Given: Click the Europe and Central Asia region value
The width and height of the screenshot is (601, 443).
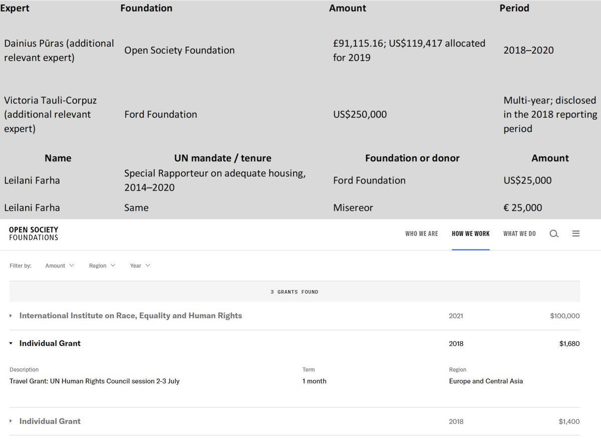Looking at the screenshot, I should pyautogui.click(x=486, y=381).
